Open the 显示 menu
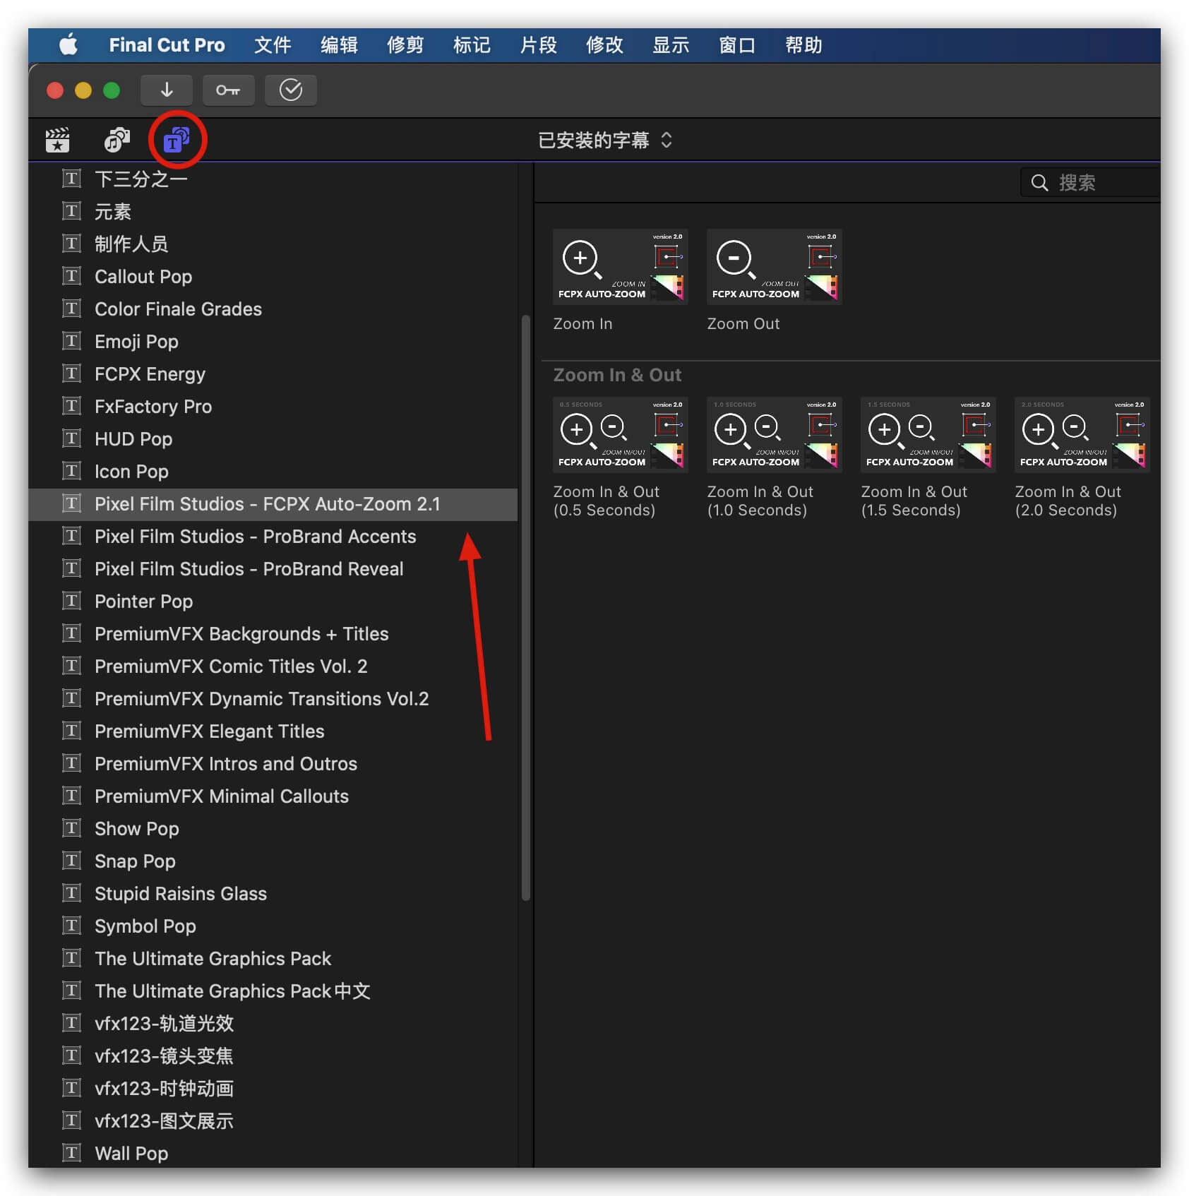Viewport: 1189px width, 1196px height. tap(671, 45)
